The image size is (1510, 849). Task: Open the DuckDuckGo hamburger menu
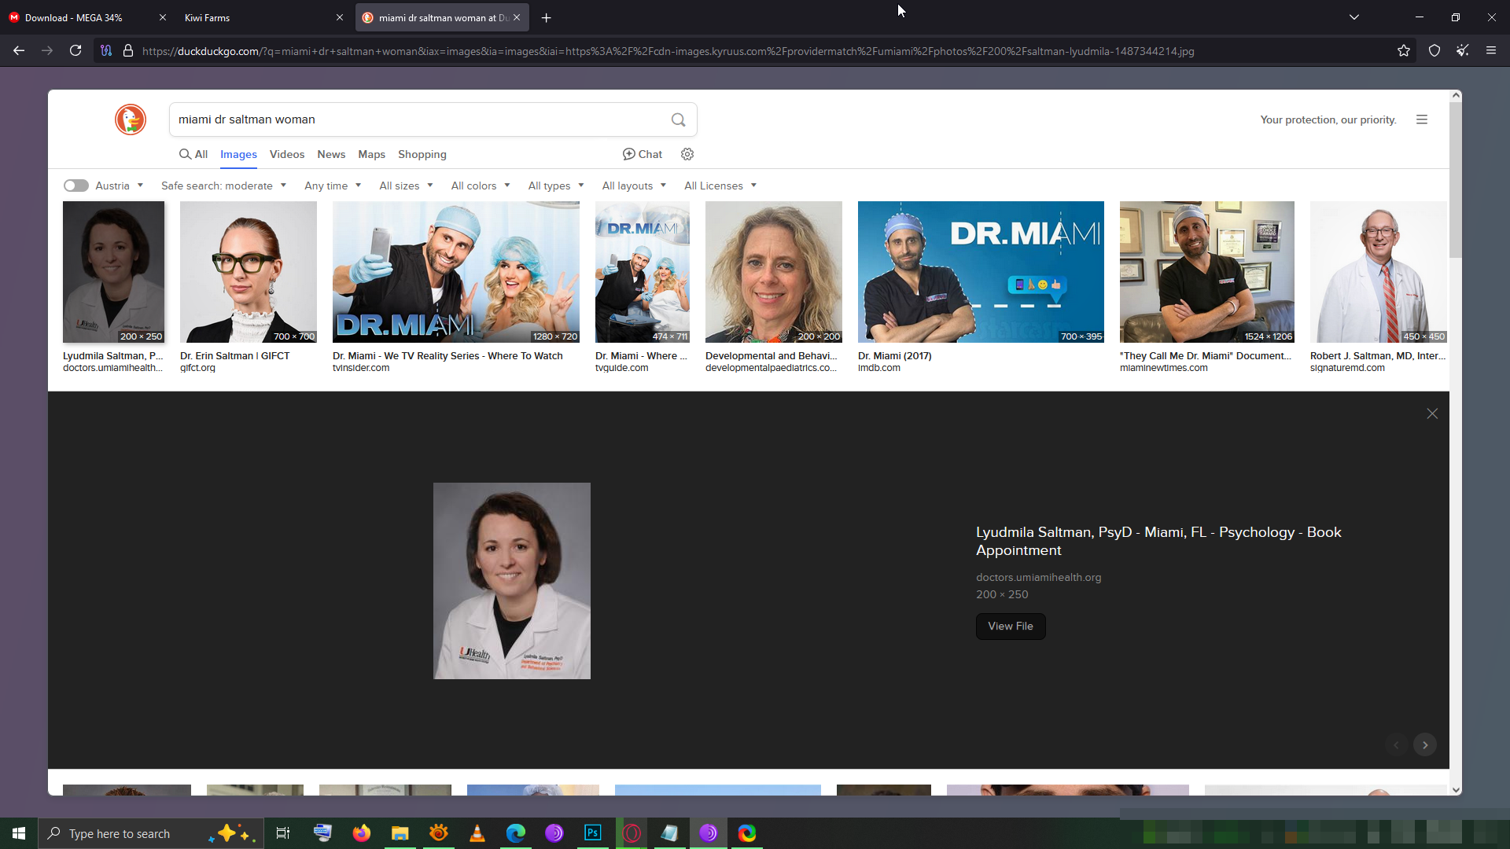pyautogui.click(x=1422, y=119)
